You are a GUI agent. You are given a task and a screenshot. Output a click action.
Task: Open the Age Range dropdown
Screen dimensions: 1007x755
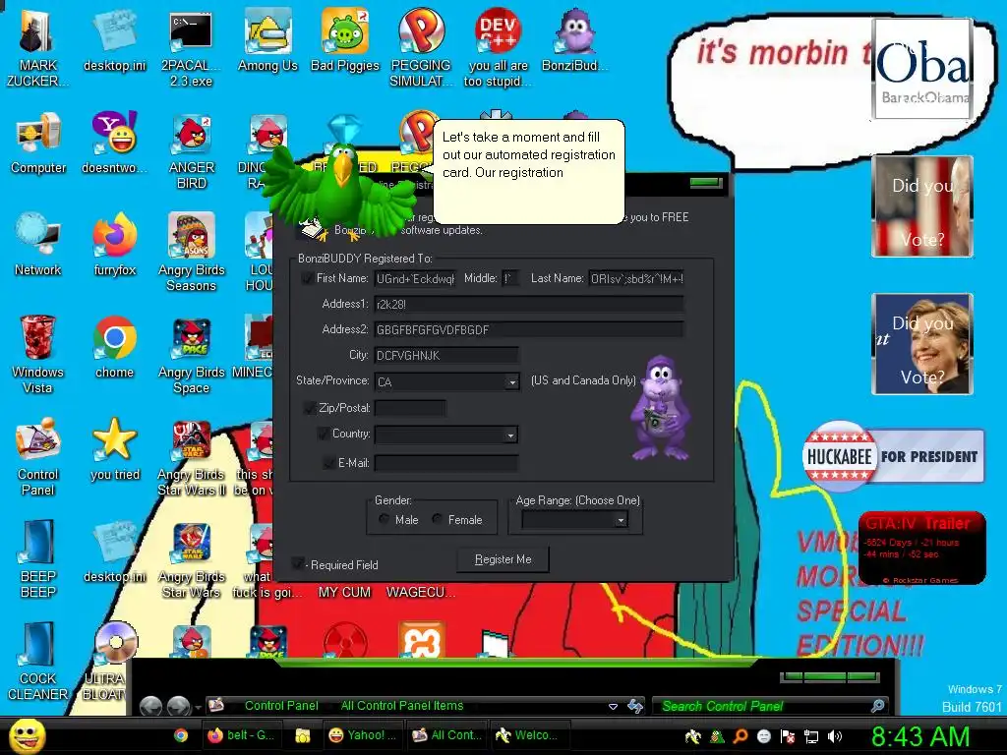click(x=621, y=520)
